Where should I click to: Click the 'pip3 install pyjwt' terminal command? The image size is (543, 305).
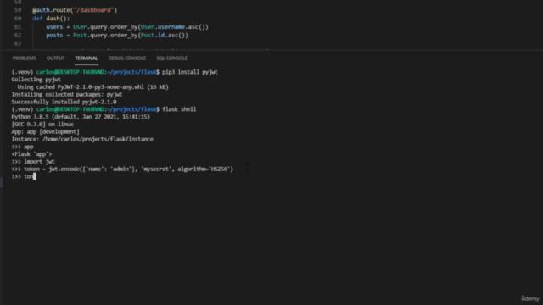click(190, 72)
